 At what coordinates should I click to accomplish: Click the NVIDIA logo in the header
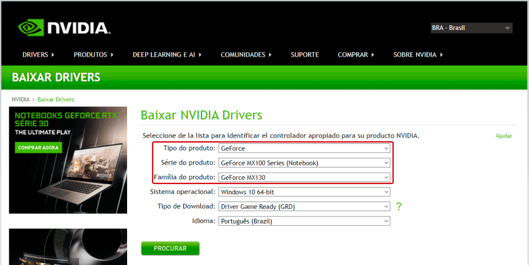(x=63, y=28)
